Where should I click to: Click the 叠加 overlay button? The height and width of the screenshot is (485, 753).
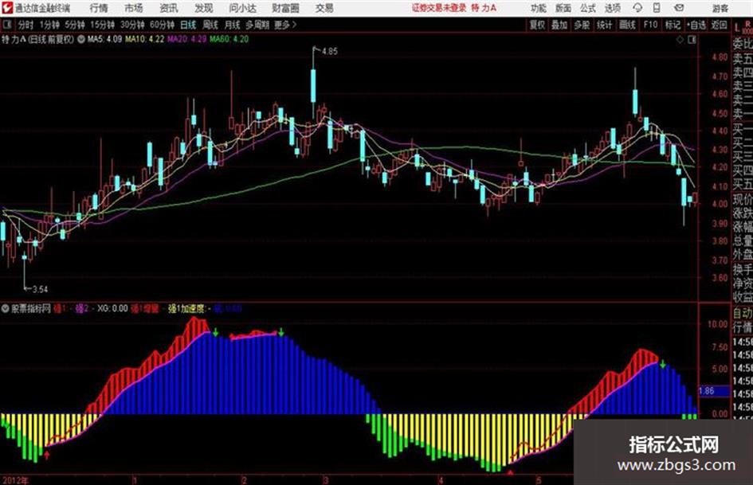(x=559, y=25)
